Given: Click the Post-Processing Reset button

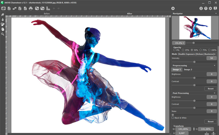Looking at the screenshot, I should point(210,121).
